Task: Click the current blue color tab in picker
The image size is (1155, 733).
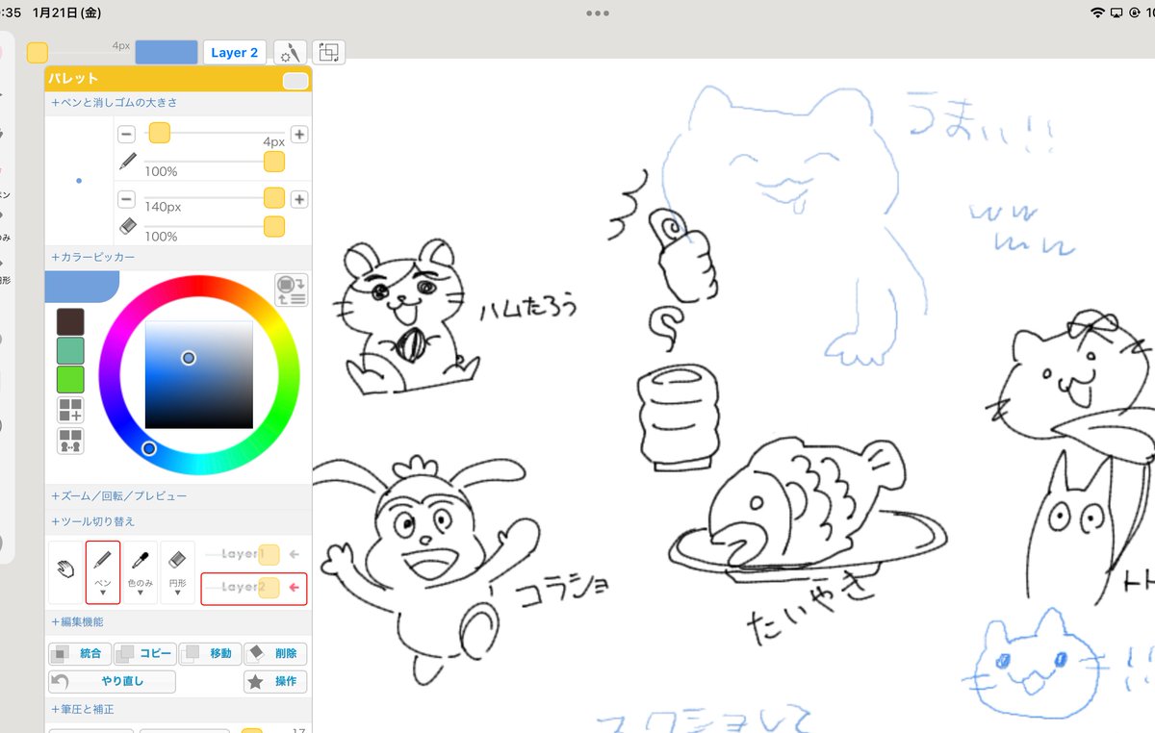Action: click(82, 287)
